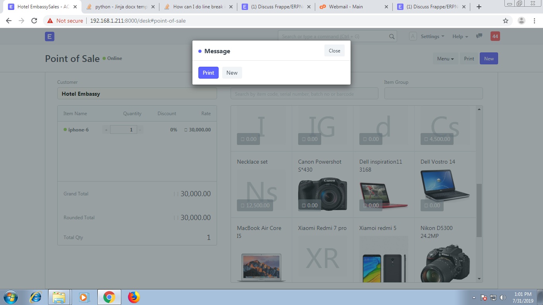Click the network icon in system tray
The width and height of the screenshot is (543, 305).
(493, 297)
